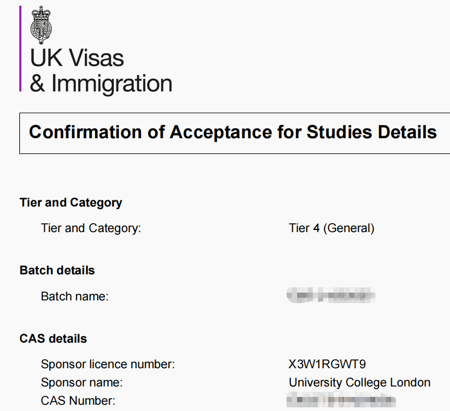
Task: Click the CAS Number field label
Action: [x=78, y=401]
